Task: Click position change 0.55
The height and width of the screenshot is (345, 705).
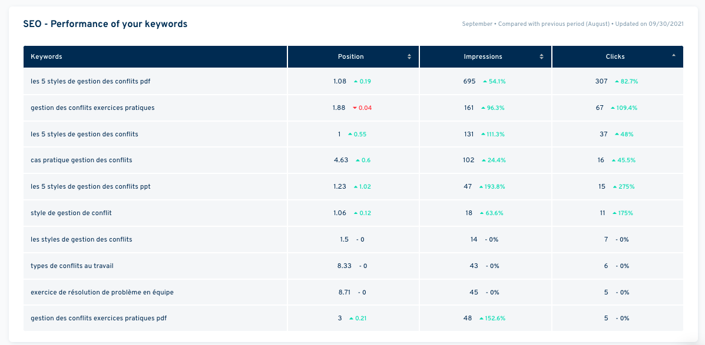Action: [x=357, y=135]
